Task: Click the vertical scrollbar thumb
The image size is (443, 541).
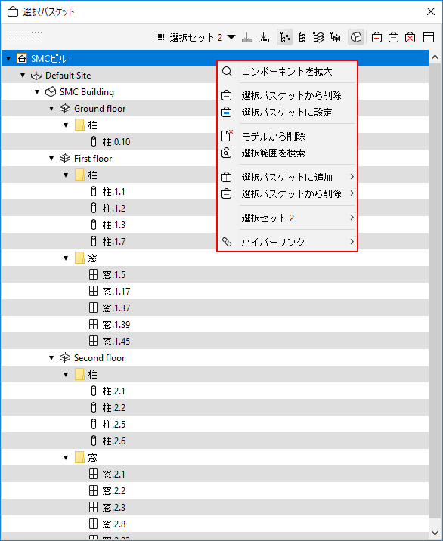Action: (x=435, y=290)
